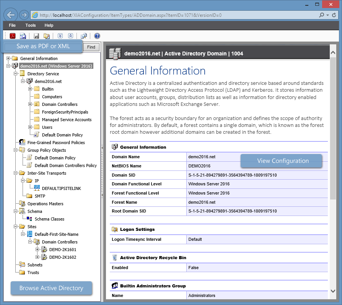
Task: Click the address bar URL field
Action: pos(174,15)
